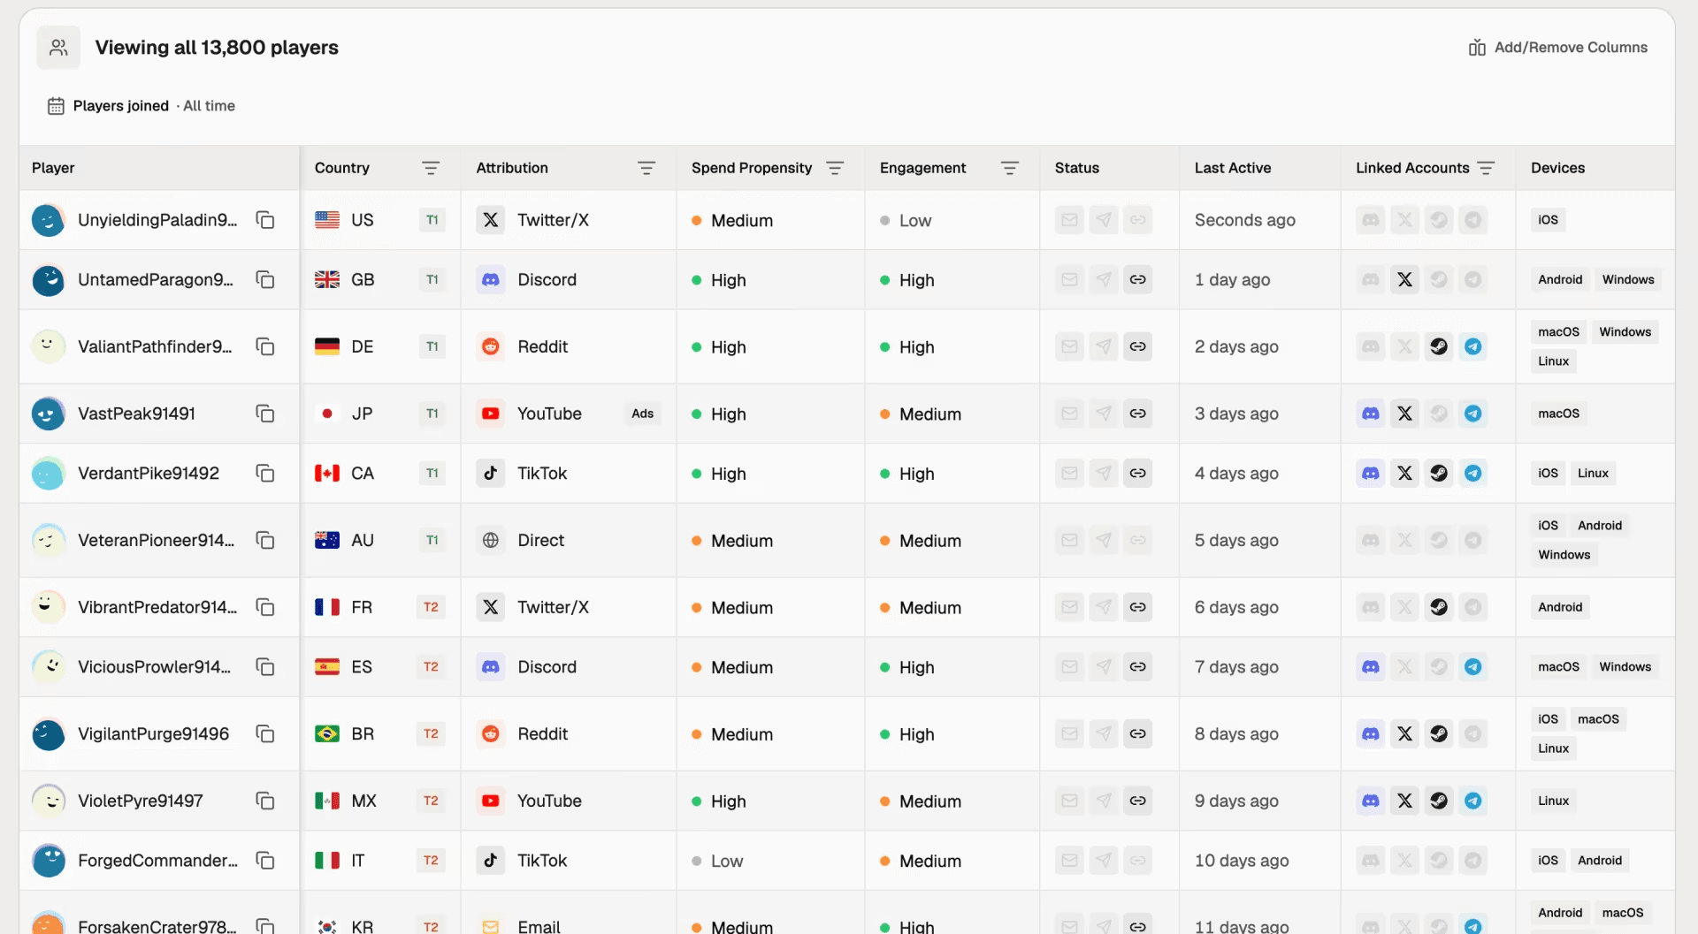Click Android device tag for VibrantPredator
Image resolution: width=1698 pixels, height=934 pixels.
point(1560,607)
